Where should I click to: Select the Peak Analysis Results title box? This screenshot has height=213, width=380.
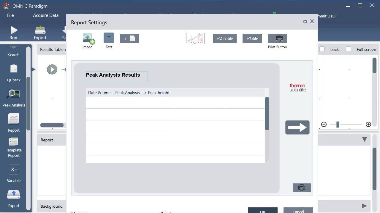116,76
